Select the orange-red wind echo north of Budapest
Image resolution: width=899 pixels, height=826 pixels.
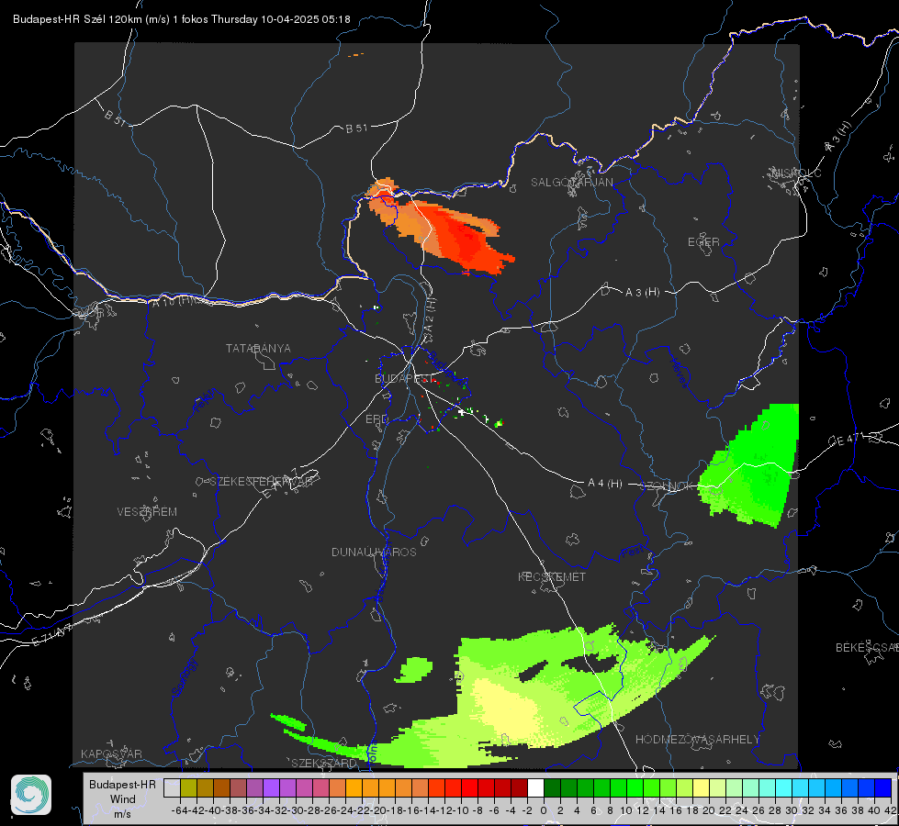pyautogui.click(x=442, y=228)
